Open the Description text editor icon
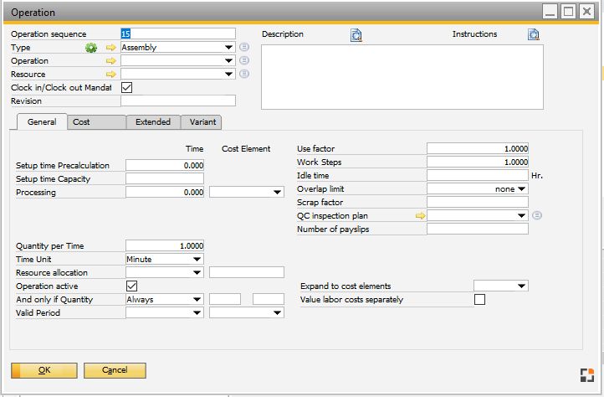 pyautogui.click(x=356, y=35)
